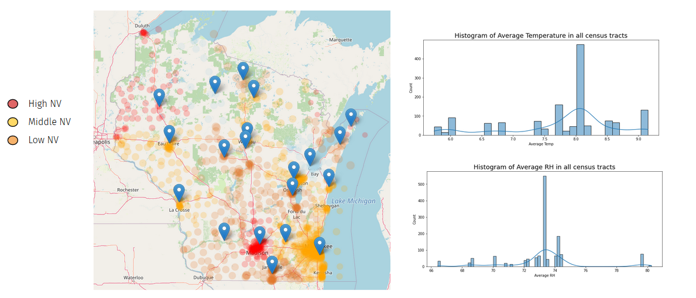The width and height of the screenshot is (696, 298).
Task: Click the 'Waterloo' city label
Action: coord(133,278)
